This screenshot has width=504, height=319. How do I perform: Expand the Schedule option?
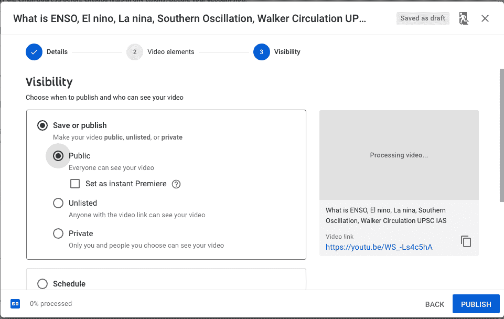42,284
